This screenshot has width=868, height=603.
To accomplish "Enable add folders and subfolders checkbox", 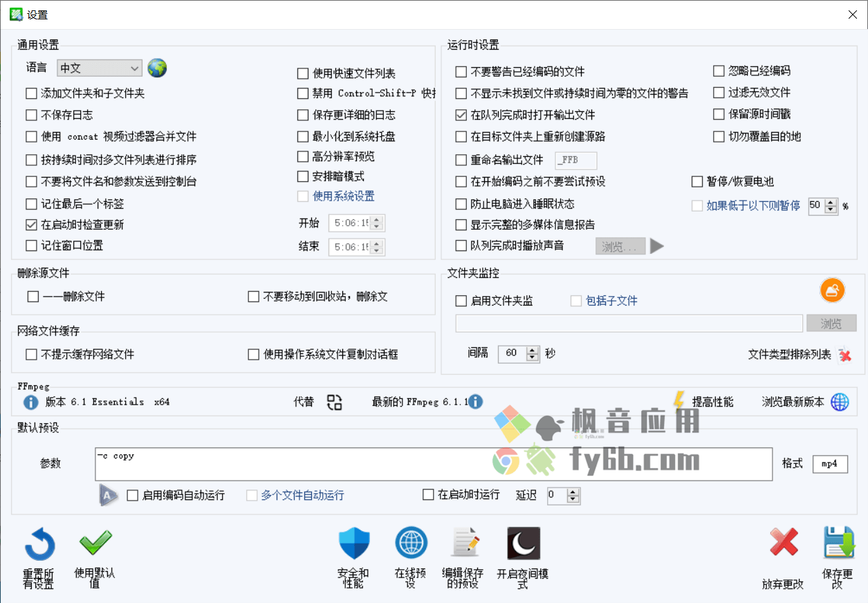I will coord(31,93).
